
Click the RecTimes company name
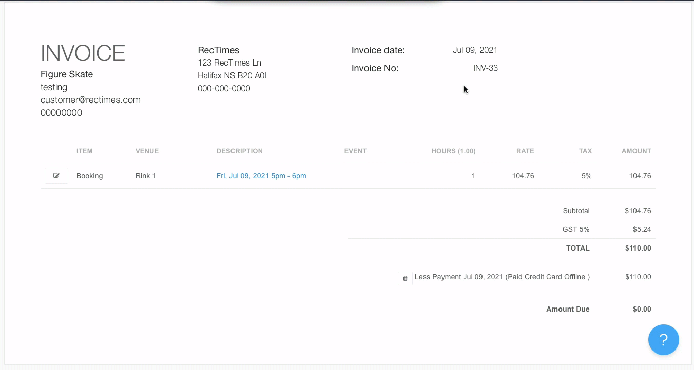click(218, 50)
